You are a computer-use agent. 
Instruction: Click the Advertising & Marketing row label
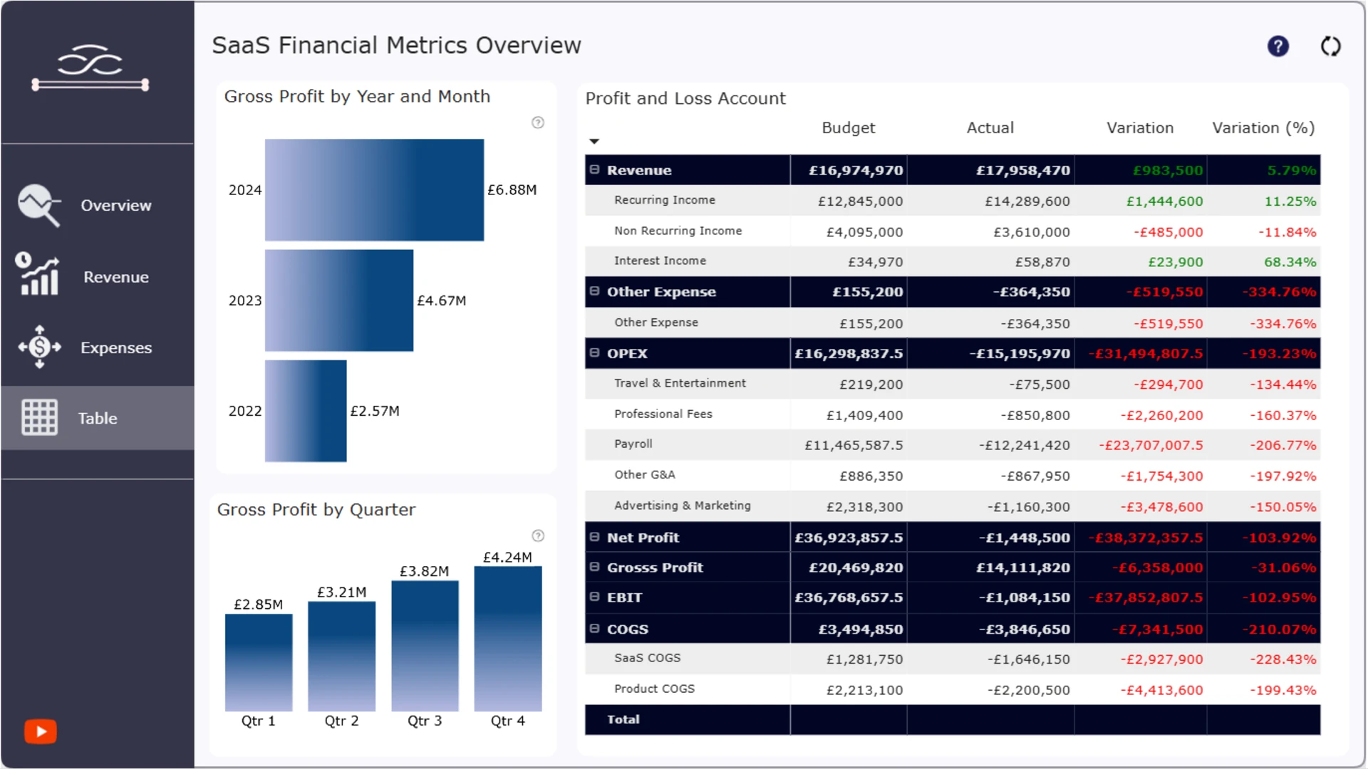683,506
